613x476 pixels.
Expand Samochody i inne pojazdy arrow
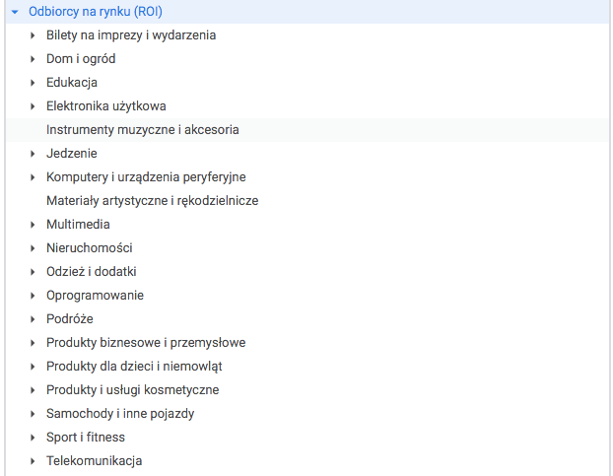[33, 414]
